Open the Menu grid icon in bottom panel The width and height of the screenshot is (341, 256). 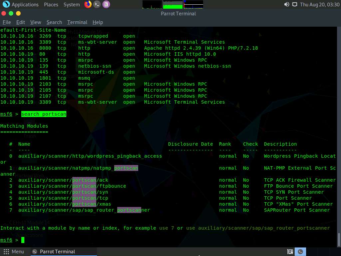tap(6, 252)
